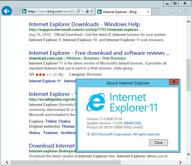Click the three-star rating of the CNET result
This screenshot has width=192, height=166.
tap(44, 75)
